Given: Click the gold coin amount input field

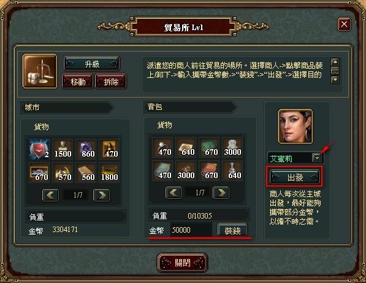Looking at the screenshot, I should (191, 230).
